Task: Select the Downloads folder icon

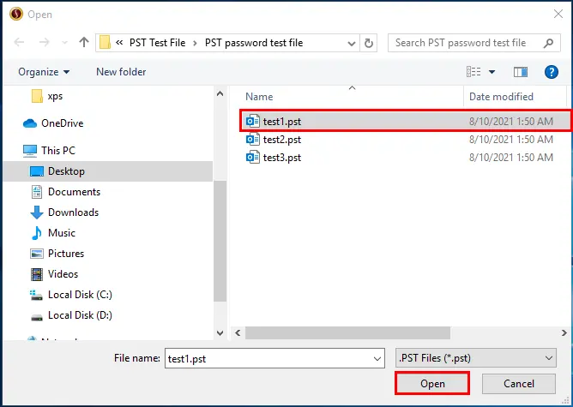Action: click(37, 212)
